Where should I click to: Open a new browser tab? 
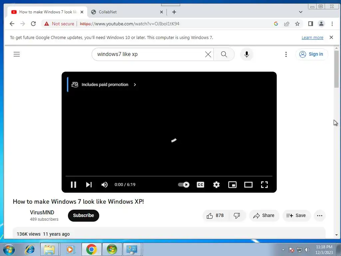tap(174, 12)
